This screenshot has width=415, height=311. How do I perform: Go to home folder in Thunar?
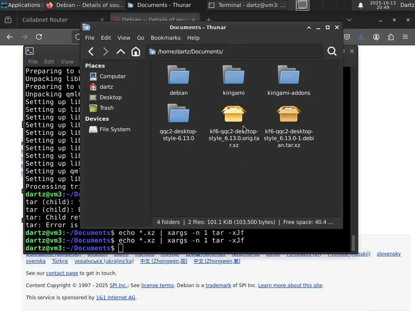click(x=136, y=51)
